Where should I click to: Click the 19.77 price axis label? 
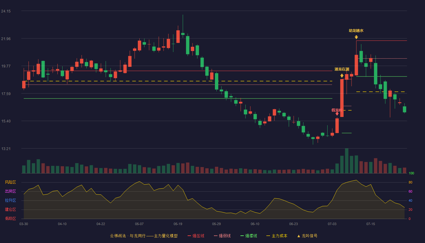click(x=6, y=66)
